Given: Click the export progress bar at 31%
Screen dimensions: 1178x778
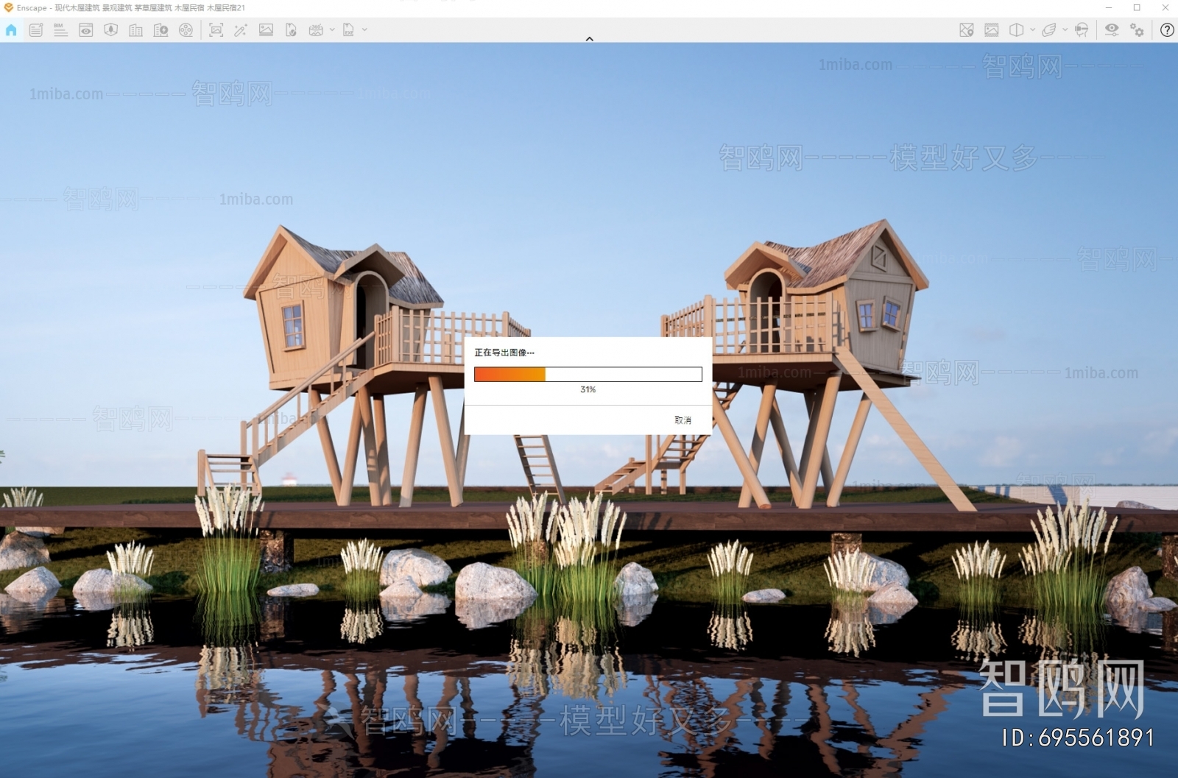Looking at the screenshot, I should [x=588, y=375].
